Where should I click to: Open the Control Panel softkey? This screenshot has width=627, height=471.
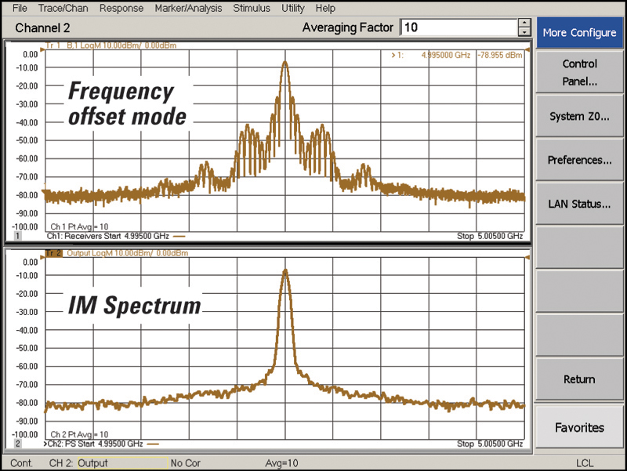pyautogui.click(x=579, y=71)
